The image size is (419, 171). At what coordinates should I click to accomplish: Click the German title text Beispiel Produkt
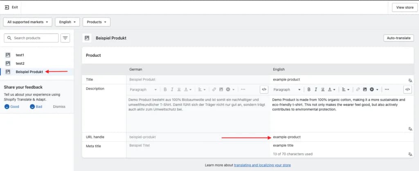[142, 80]
